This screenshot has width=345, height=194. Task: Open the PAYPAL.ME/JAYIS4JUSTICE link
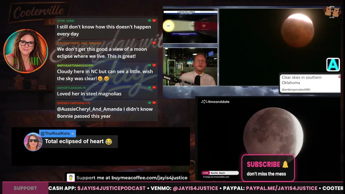pos(282,188)
